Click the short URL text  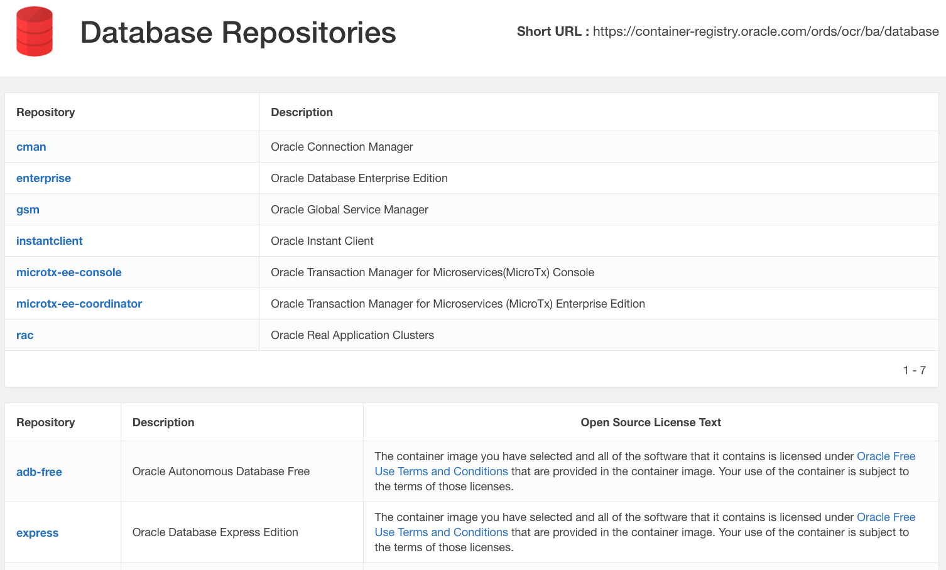coord(765,31)
